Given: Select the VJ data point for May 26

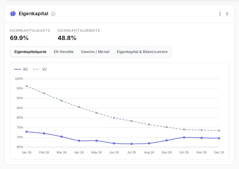Looking at the screenshot, I should tap(97, 113).
